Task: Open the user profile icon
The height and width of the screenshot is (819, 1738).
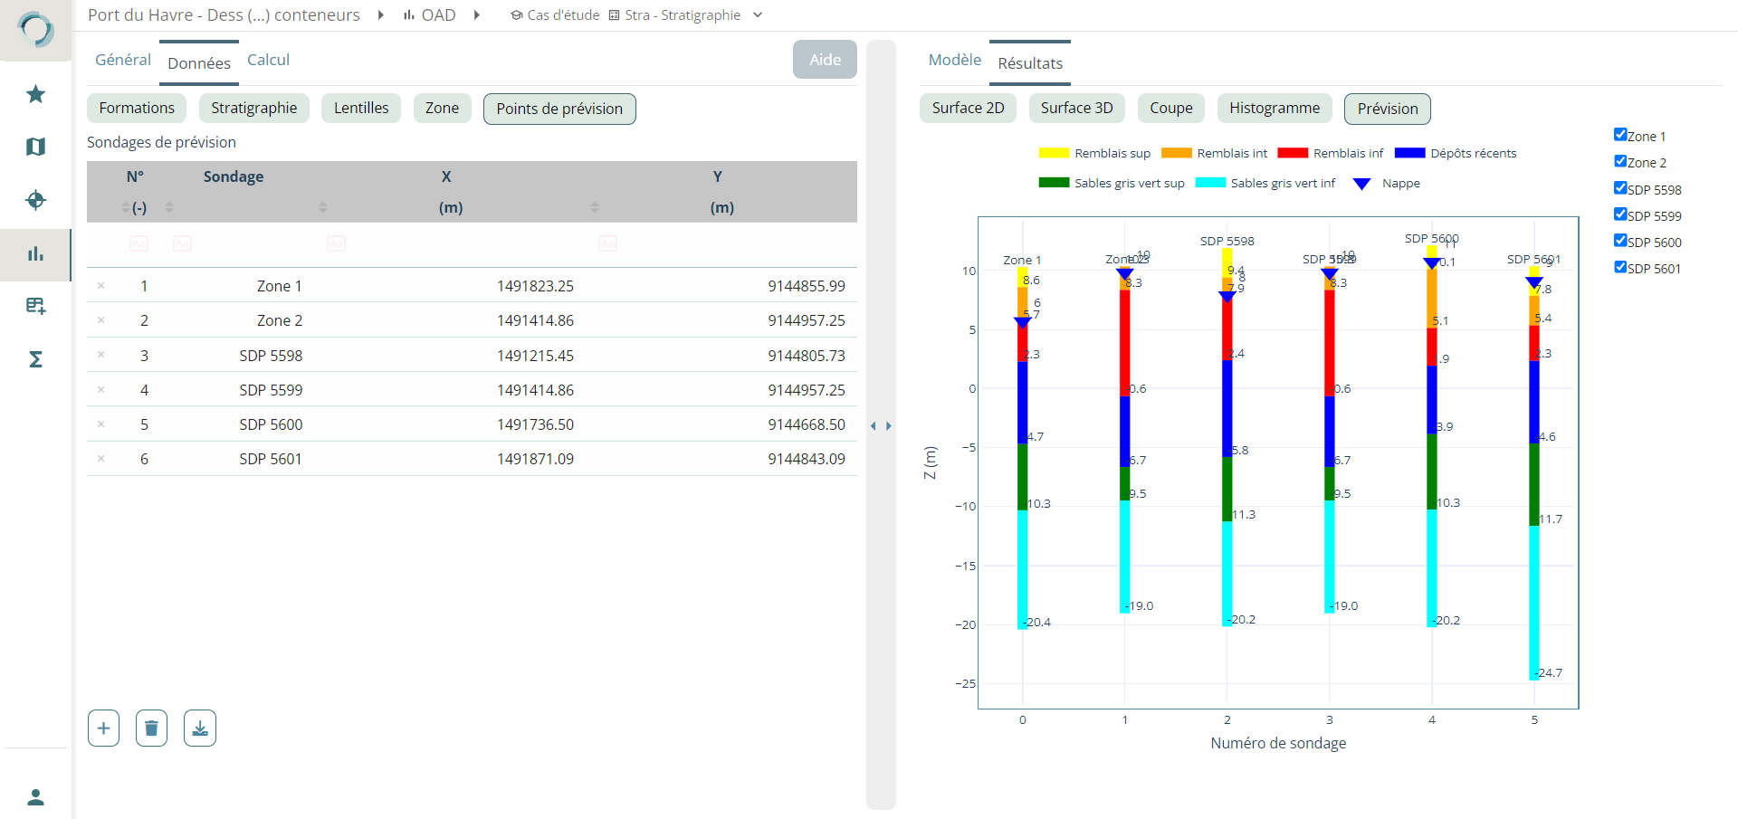Action: click(x=35, y=797)
